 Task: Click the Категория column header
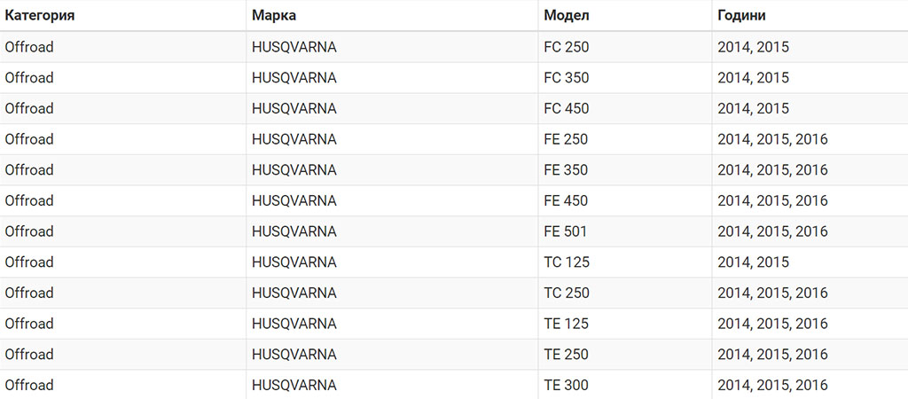click(x=40, y=16)
